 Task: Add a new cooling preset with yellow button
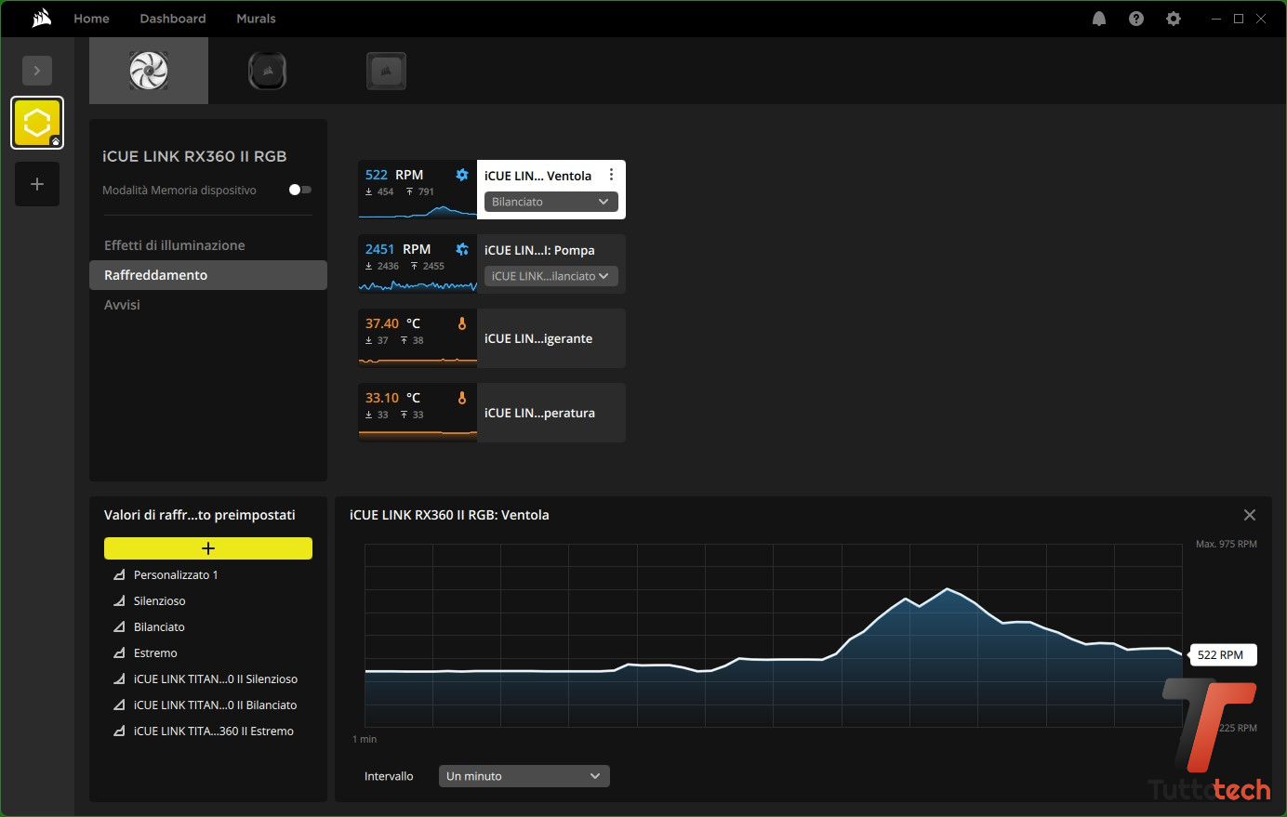pos(208,548)
